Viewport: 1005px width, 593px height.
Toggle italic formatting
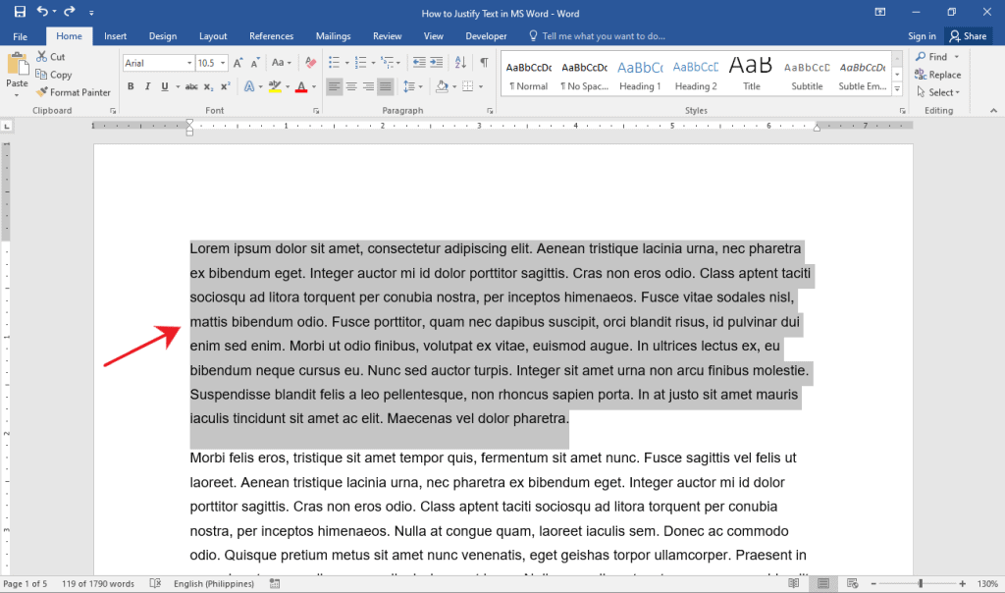click(x=147, y=85)
